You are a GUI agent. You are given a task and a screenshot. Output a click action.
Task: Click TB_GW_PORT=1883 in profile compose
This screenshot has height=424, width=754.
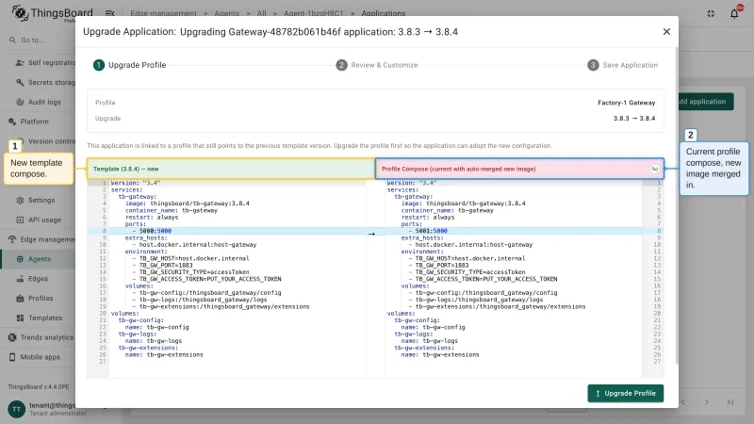(442, 266)
